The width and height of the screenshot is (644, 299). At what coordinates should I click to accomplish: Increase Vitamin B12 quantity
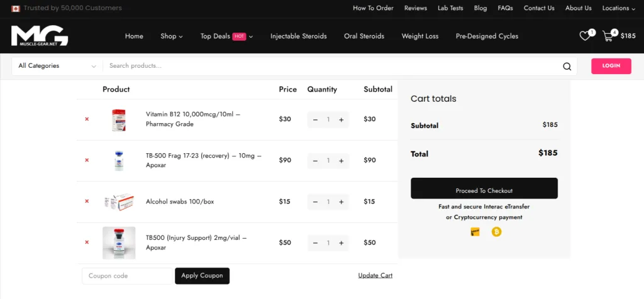coord(341,120)
